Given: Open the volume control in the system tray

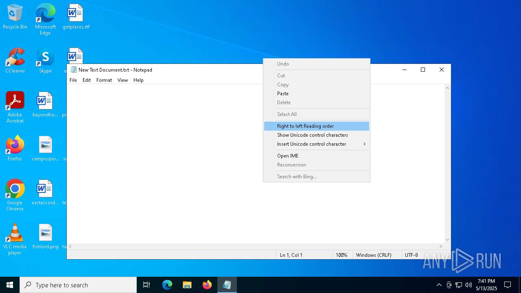Looking at the screenshot, I should [x=468, y=285].
